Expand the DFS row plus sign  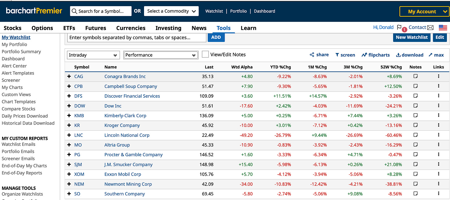coord(69,96)
